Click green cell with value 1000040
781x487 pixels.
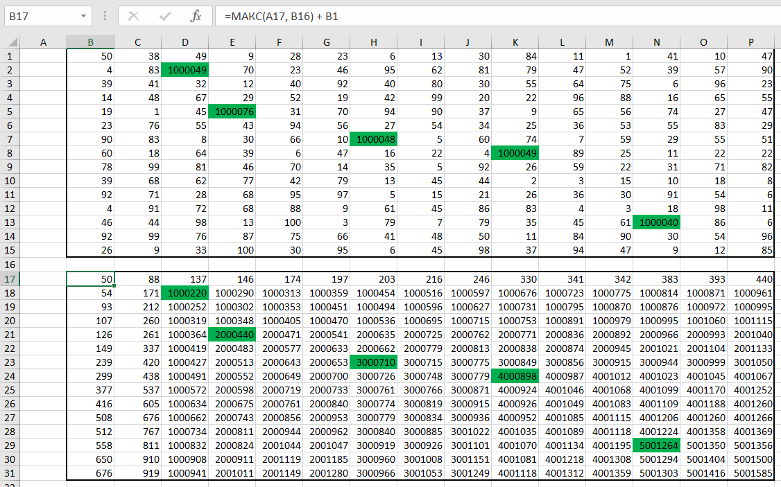(x=656, y=222)
